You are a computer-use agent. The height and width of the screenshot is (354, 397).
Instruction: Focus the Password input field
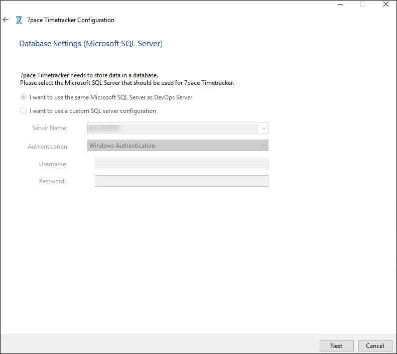[182, 181]
